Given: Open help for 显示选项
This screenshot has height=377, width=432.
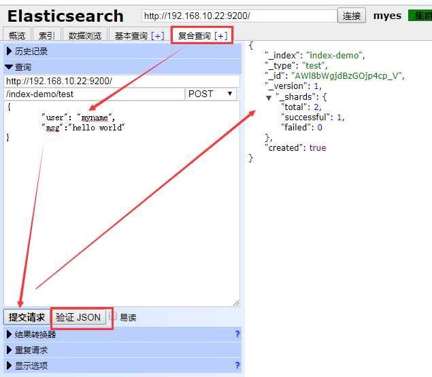Looking at the screenshot, I should pyautogui.click(x=237, y=365).
